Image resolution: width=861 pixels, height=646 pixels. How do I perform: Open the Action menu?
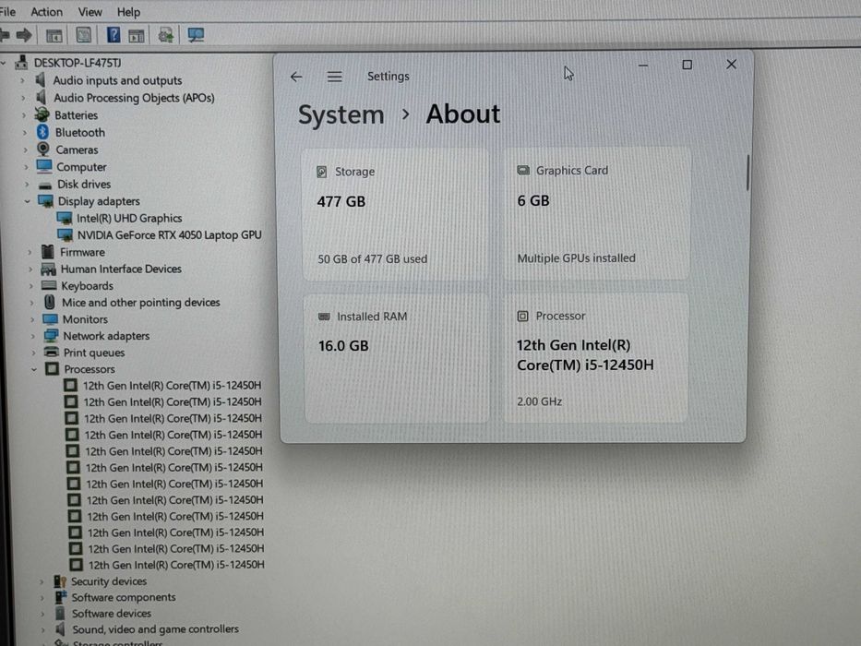pos(47,11)
